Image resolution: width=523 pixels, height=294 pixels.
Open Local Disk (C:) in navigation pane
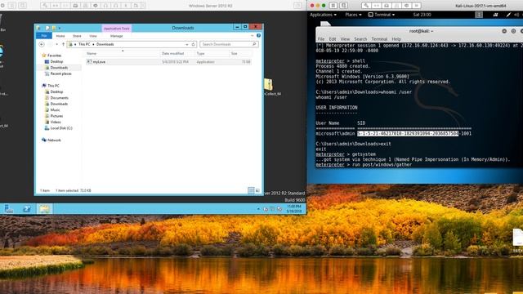click(61, 128)
